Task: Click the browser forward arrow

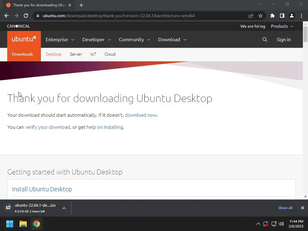Action: (x=16, y=16)
